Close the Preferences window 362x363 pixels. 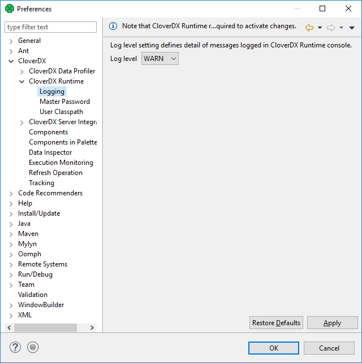(348, 8)
